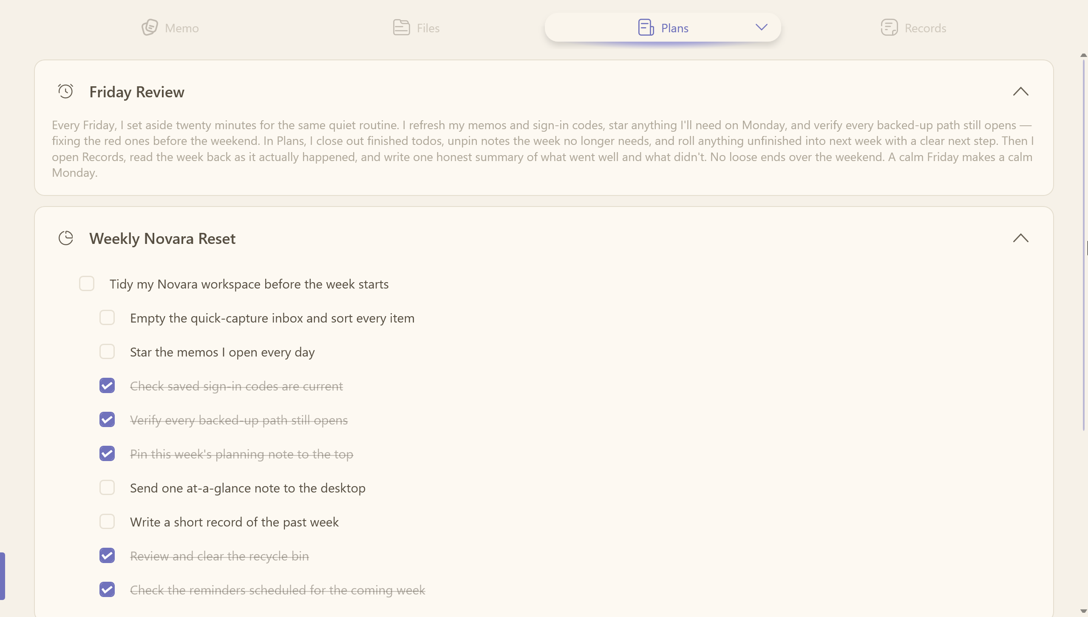Click 'Empty the quick-capture inbox and sort every item' text
This screenshot has height=617, width=1088.
(272, 318)
